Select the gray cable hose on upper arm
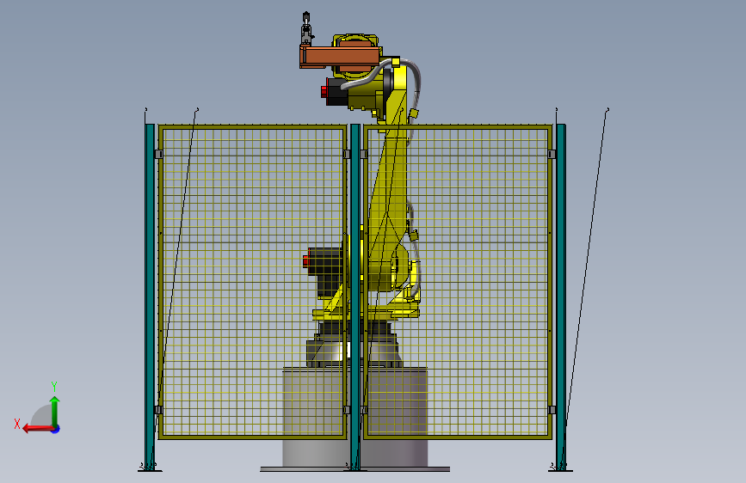 click(x=380, y=74)
